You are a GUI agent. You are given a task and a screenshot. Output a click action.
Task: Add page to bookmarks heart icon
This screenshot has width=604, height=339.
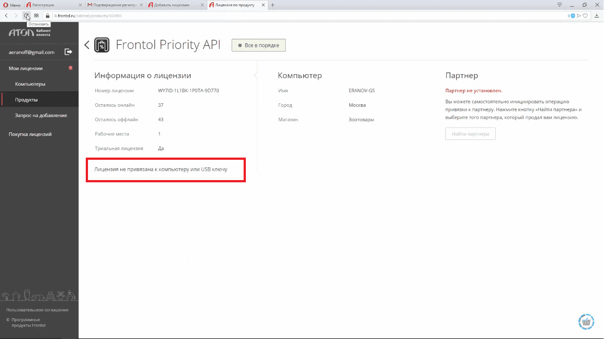pyautogui.click(x=585, y=15)
